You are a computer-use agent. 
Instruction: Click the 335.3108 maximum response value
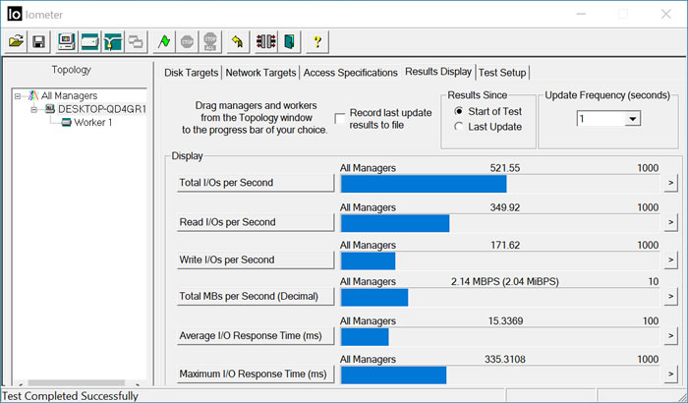click(504, 360)
